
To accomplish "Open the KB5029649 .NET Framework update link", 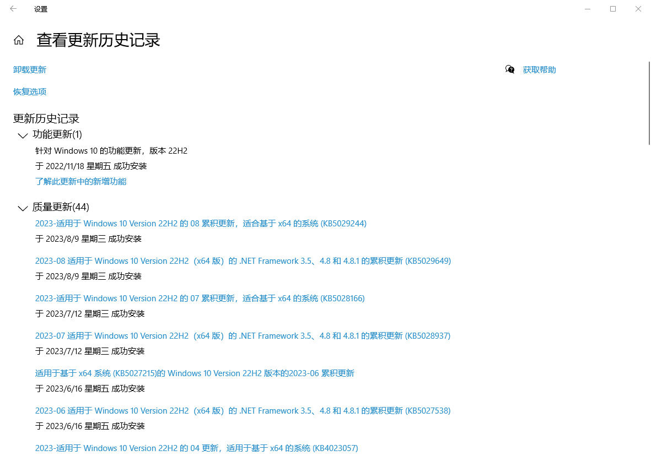I will [243, 260].
